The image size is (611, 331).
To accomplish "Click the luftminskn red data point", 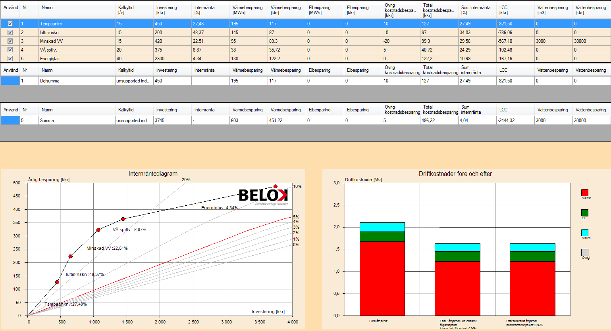I will tap(71, 256).
